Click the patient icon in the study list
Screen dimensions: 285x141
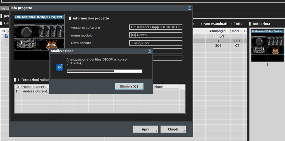pos(6,36)
